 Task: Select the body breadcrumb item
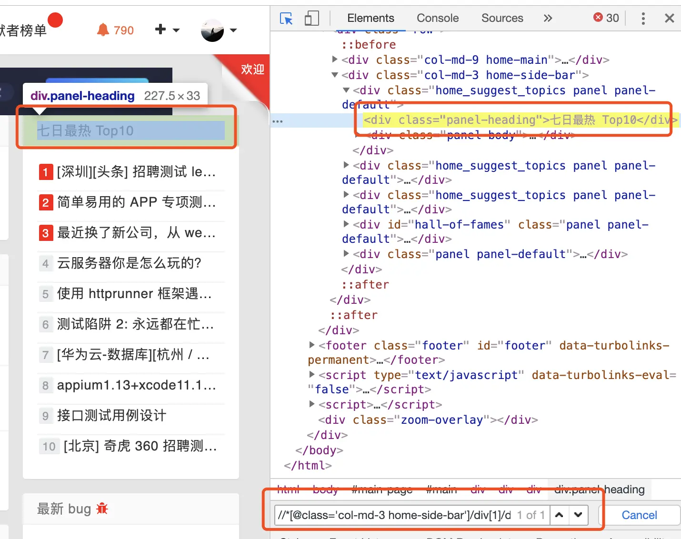pyautogui.click(x=326, y=489)
